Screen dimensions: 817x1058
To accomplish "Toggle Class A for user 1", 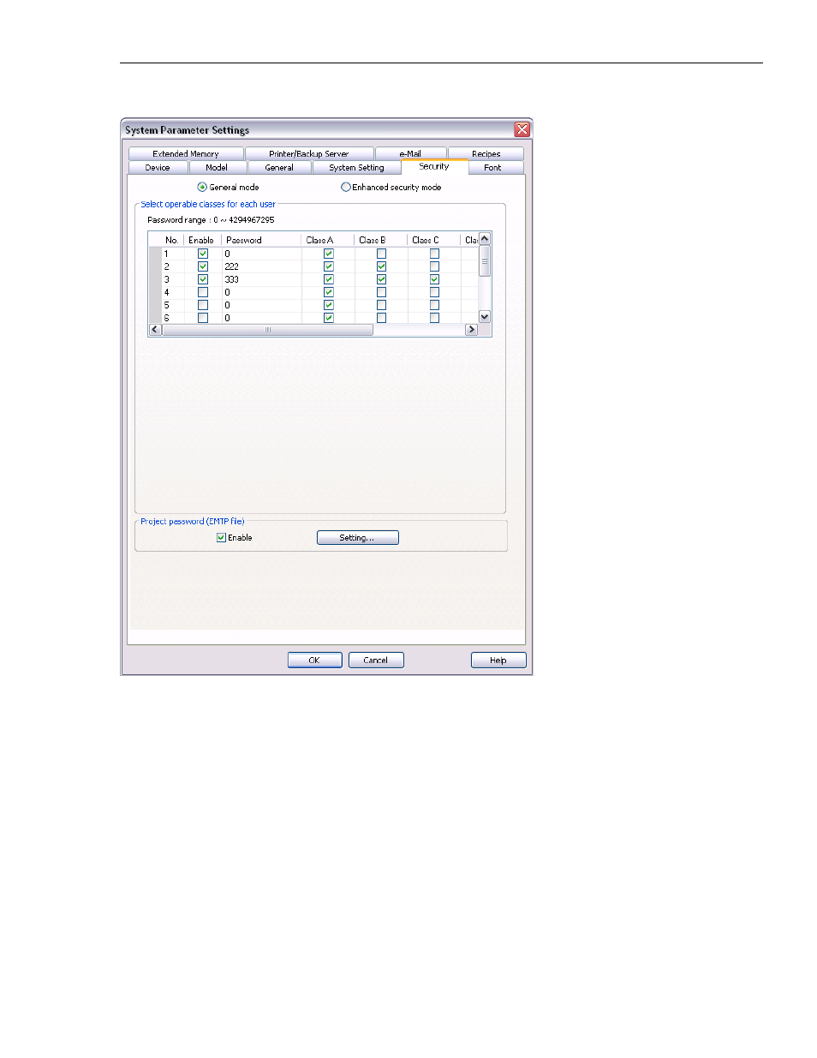I will [x=329, y=254].
